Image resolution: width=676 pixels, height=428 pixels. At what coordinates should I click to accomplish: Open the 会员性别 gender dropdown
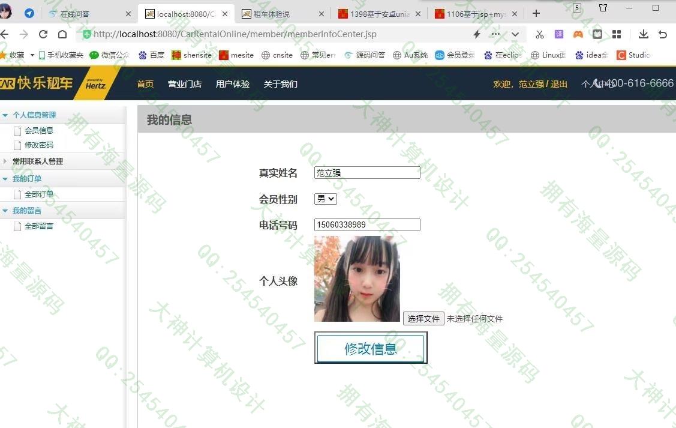326,199
